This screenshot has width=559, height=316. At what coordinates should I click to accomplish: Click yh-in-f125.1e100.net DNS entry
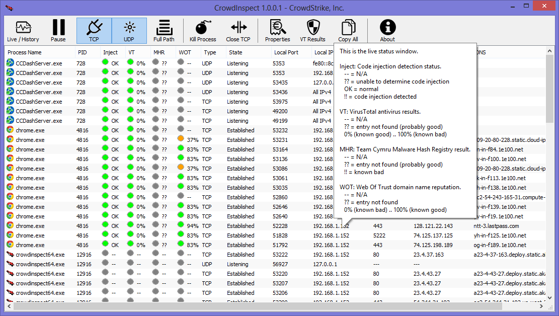(x=500, y=235)
